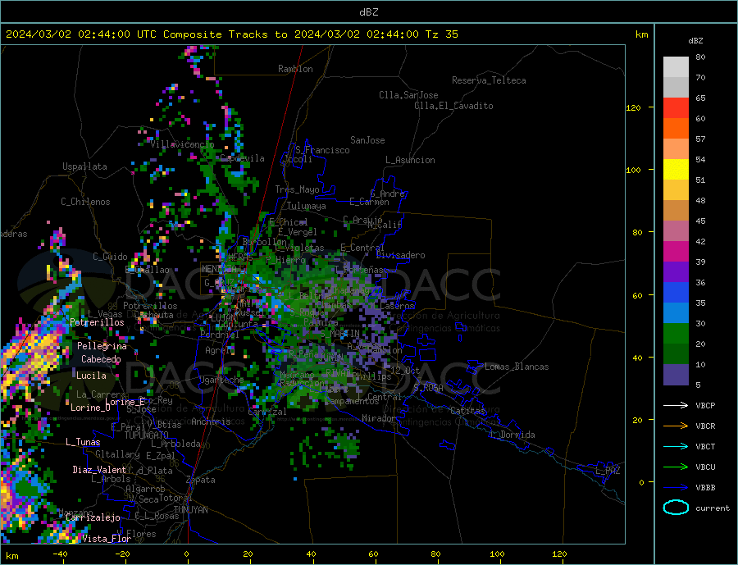This screenshot has width=738, height=565.
Task: Click the 120 tick on the right axis
Action: 633,107
